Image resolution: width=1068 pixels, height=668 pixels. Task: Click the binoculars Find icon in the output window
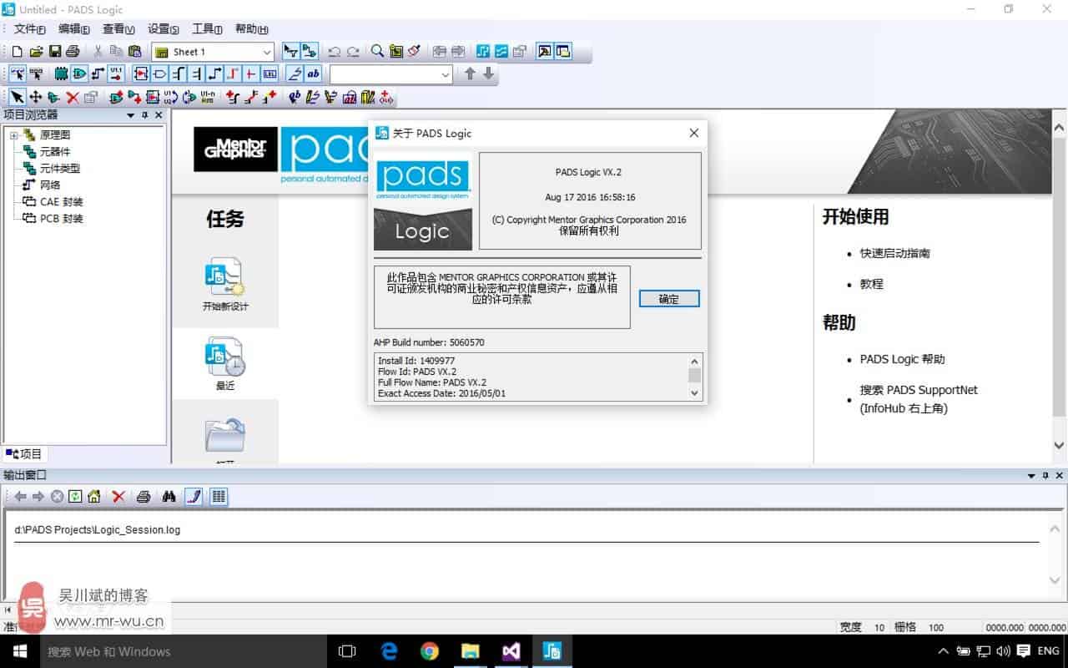(x=169, y=496)
